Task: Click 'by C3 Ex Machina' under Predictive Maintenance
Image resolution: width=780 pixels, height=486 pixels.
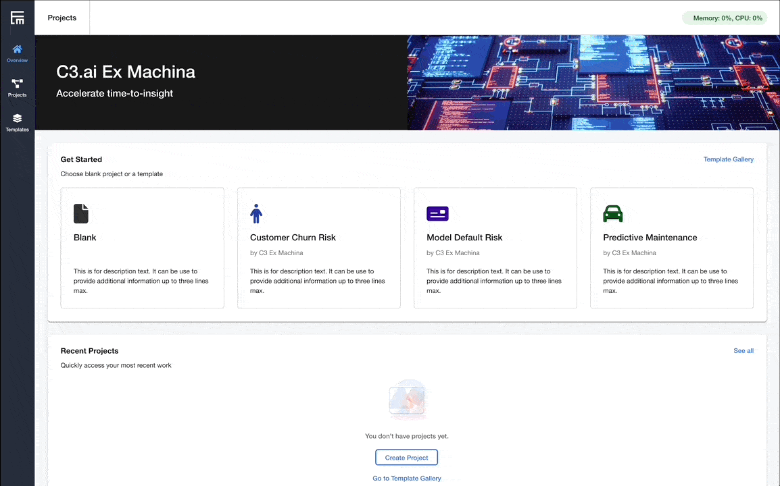Action: tap(630, 253)
